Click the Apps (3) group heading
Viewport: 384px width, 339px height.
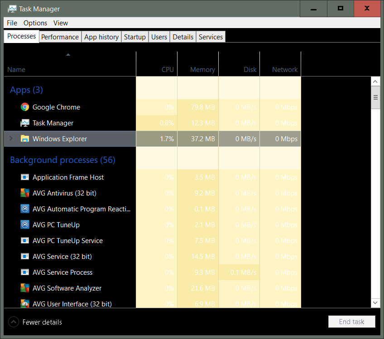pyautogui.click(x=26, y=90)
